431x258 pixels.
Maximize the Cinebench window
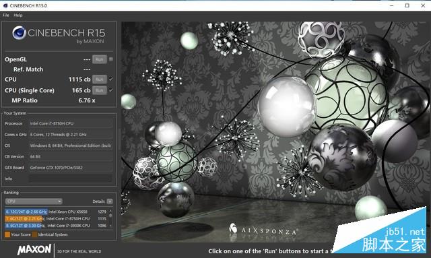point(407,5)
